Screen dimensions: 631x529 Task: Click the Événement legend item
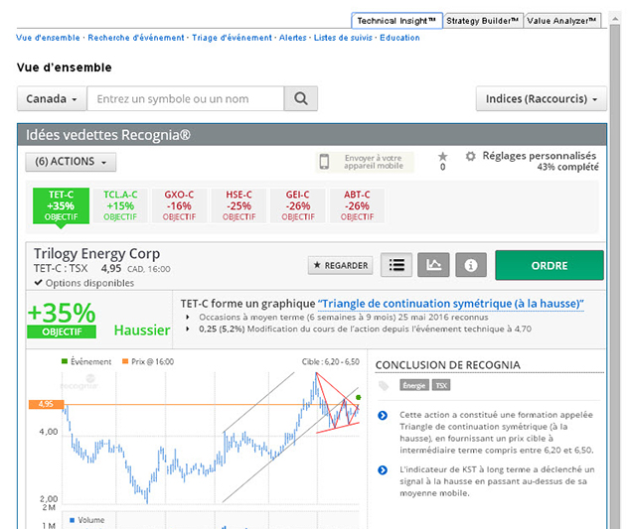pos(86,361)
